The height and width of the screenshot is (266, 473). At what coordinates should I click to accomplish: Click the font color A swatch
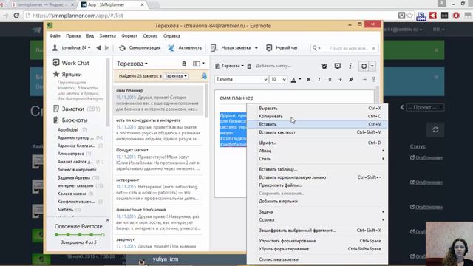(293, 79)
